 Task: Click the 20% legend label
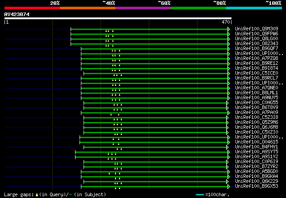coord(55,3)
